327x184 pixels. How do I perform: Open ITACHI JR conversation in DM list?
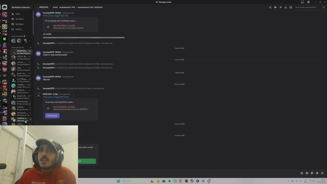click(22, 57)
